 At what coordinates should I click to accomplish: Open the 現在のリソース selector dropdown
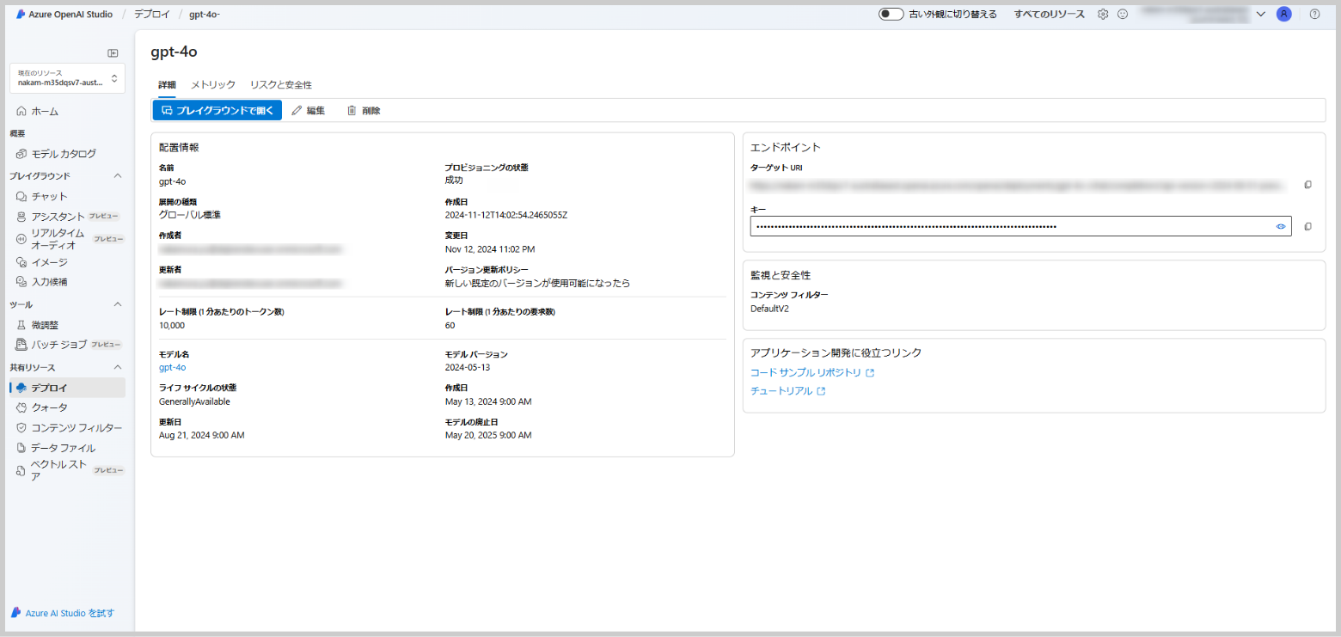point(67,78)
